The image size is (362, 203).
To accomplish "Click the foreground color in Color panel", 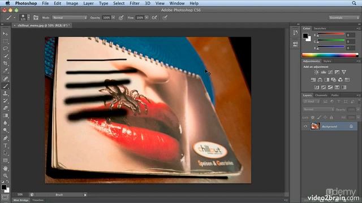I will 305,36.
